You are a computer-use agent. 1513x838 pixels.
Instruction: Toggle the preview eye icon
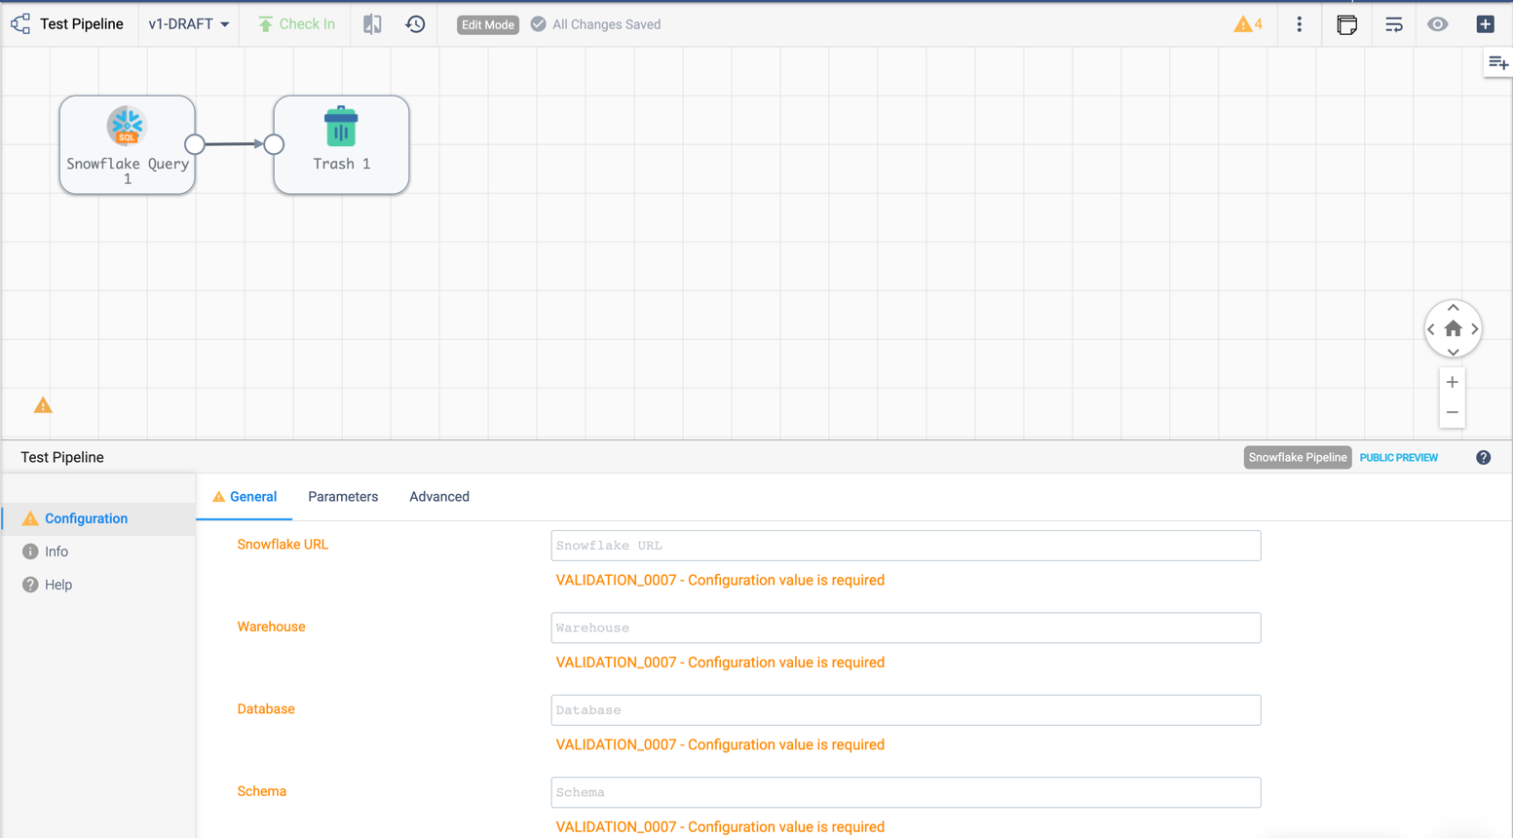pyautogui.click(x=1438, y=24)
